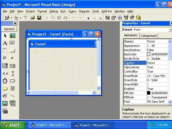Select the Image control tool
The height and width of the screenshot is (129, 172).
[x=5, y=103]
